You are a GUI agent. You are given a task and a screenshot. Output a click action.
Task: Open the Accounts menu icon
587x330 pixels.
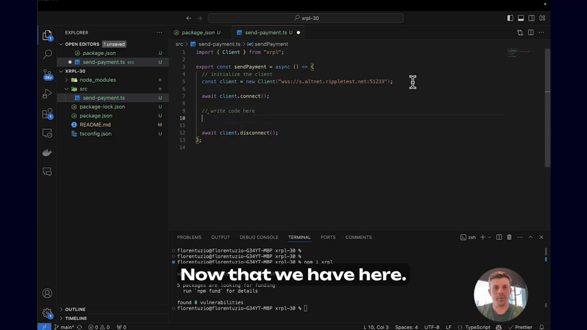(47, 293)
